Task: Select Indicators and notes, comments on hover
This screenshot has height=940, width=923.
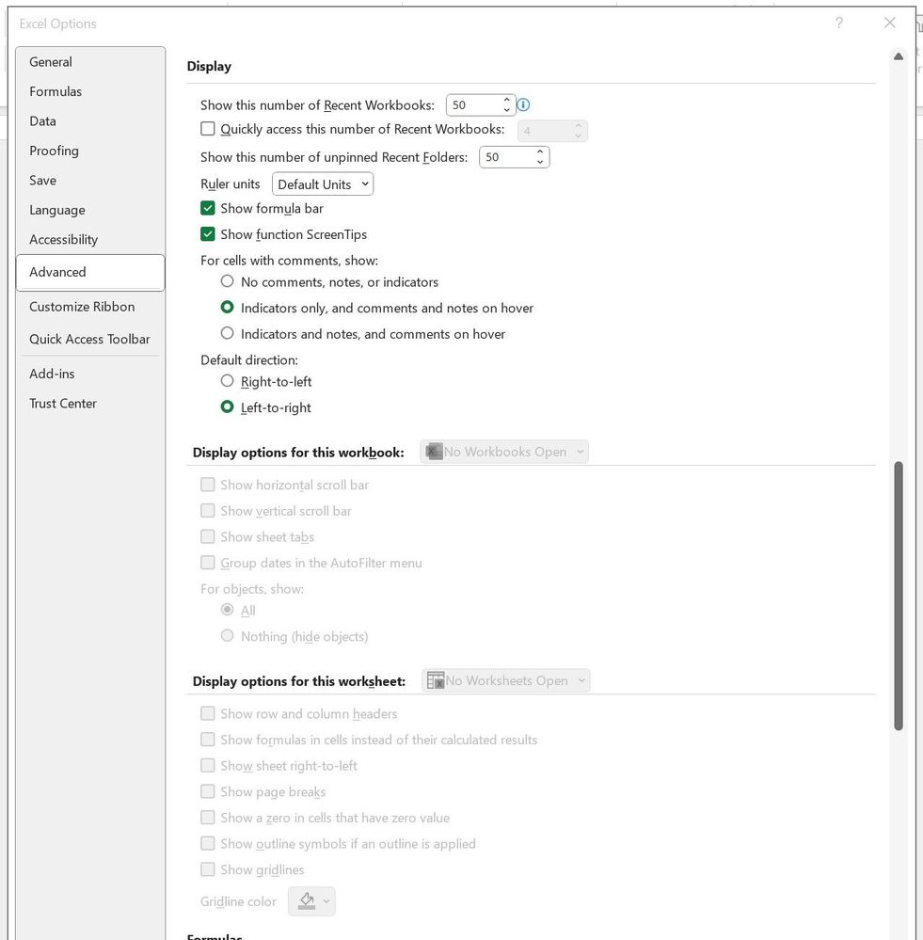Action: [x=227, y=333]
